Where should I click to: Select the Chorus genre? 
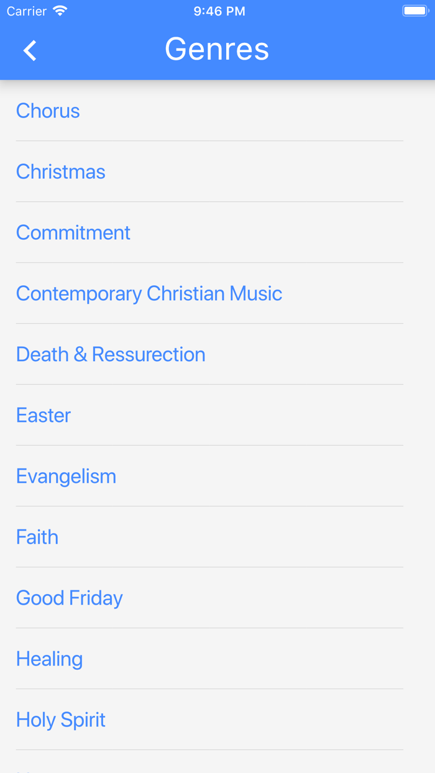pos(48,112)
